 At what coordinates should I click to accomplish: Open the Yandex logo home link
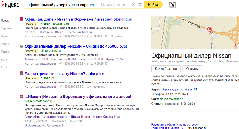coord(10,5)
